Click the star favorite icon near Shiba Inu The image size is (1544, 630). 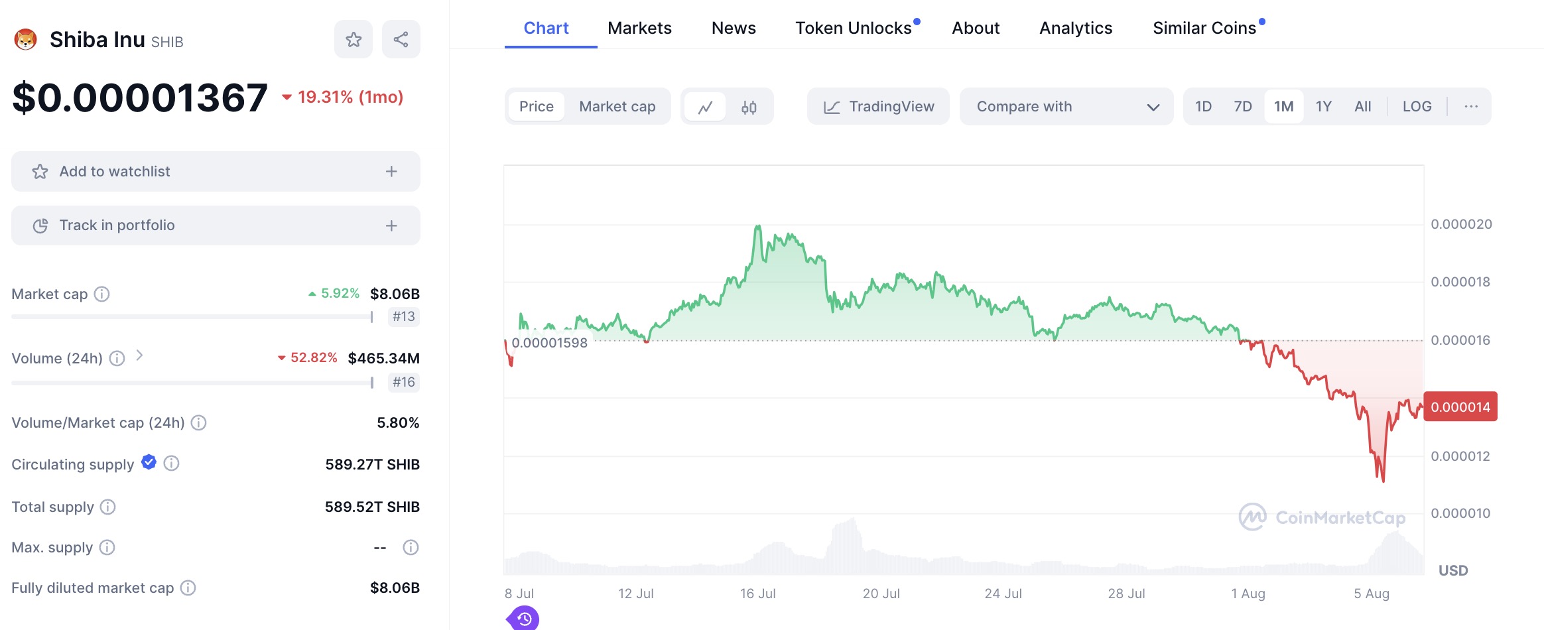[x=354, y=39]
